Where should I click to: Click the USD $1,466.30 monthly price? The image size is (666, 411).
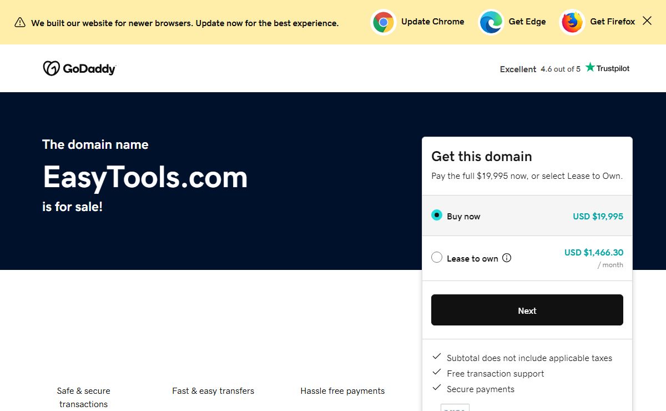click(x=594, y=253)
